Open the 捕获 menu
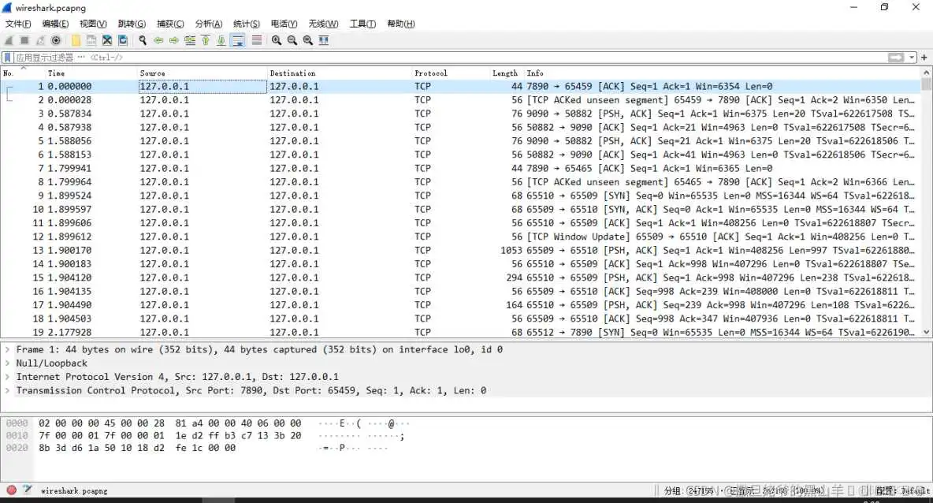The height and width of the screenshot is (503, 933). [x=169, y=24]
